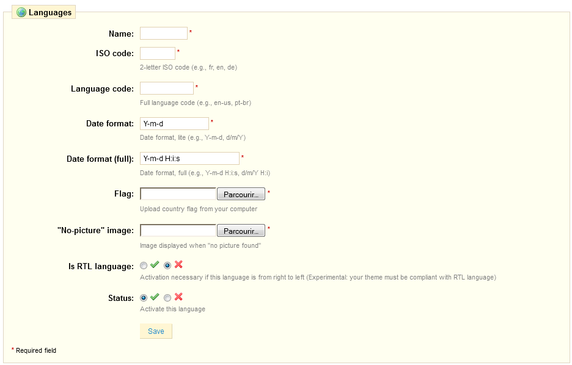Select the No radio for Is RTL language
Screen dimensions: 572x365
tap(167, 266)
